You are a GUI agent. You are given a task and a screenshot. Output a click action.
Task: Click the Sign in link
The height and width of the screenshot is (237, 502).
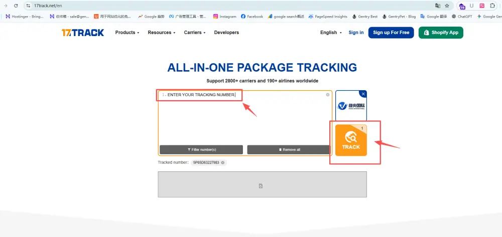[356, 33]
